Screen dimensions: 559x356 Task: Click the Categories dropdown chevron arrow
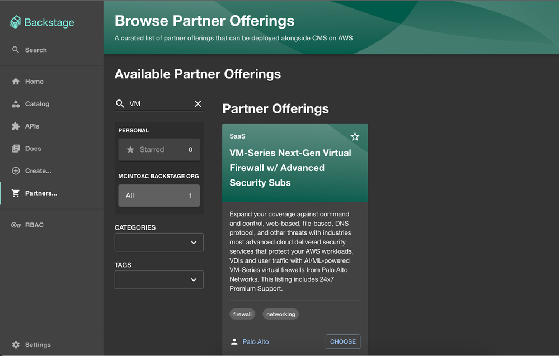(194, 243)
